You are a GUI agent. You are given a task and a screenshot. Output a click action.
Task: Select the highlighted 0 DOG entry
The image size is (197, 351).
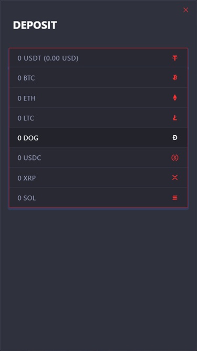[98, 138]
